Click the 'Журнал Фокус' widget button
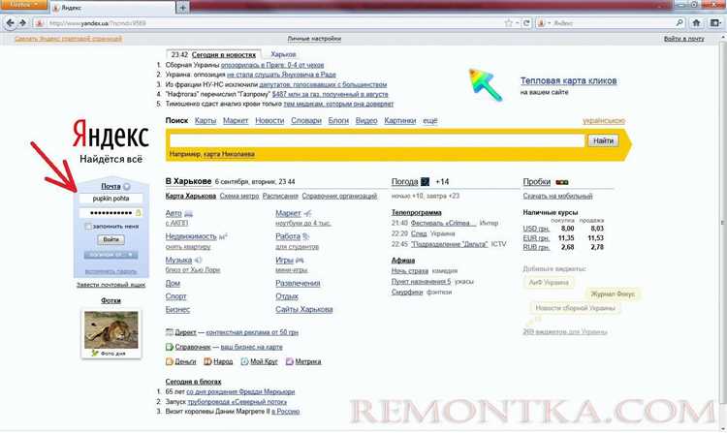 tap(613, 294)
